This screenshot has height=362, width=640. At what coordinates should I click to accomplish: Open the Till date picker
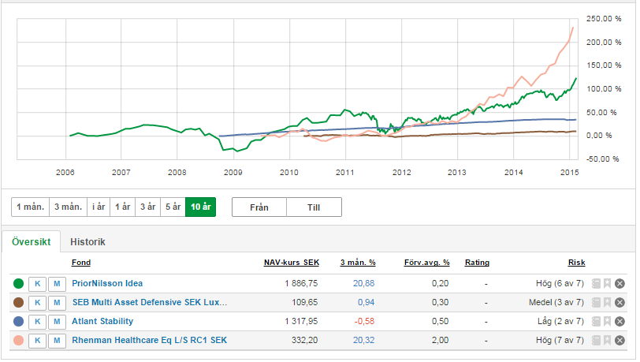click(x=314, y=207)
